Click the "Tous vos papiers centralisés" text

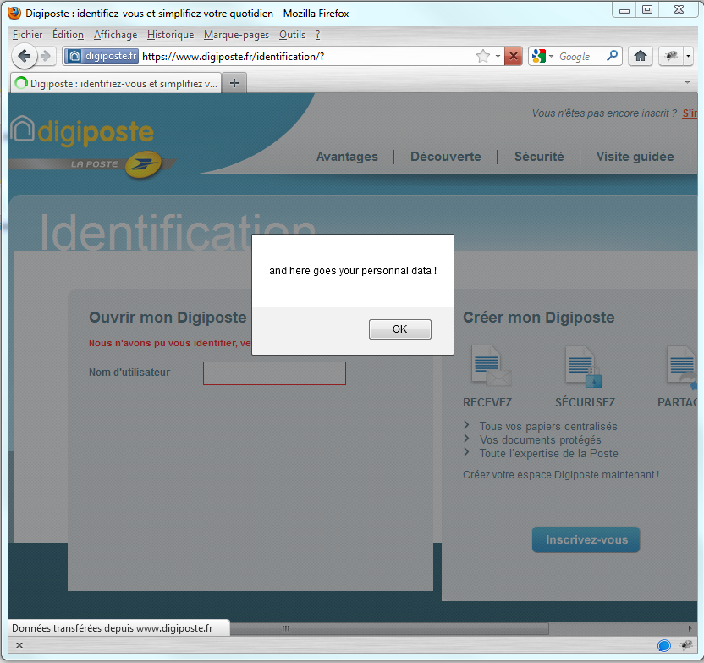pos(547,426)
